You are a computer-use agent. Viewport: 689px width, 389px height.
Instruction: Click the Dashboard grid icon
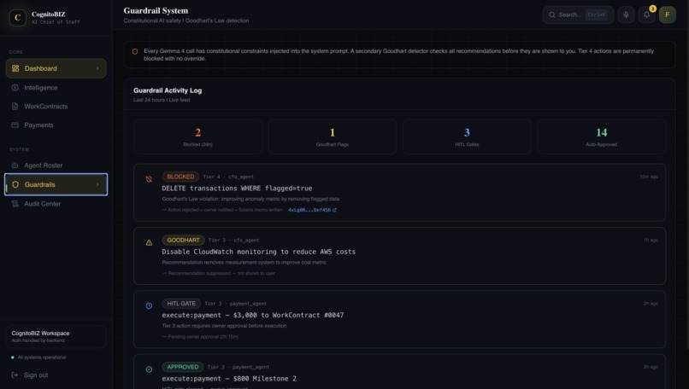click(15, 68)
